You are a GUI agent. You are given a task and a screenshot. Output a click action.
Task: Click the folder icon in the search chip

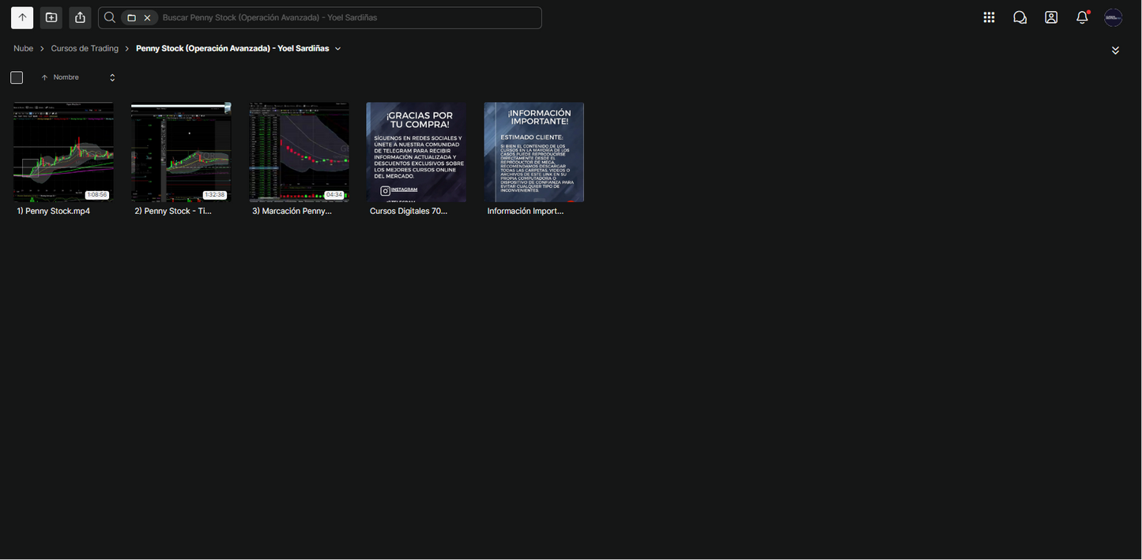point(132,17)
